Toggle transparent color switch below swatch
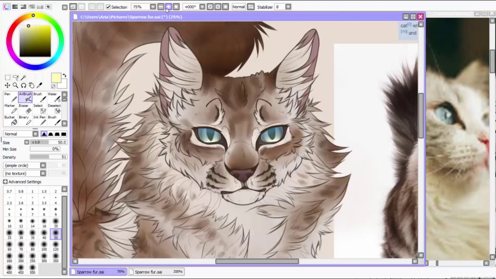 tap(53, 86)
